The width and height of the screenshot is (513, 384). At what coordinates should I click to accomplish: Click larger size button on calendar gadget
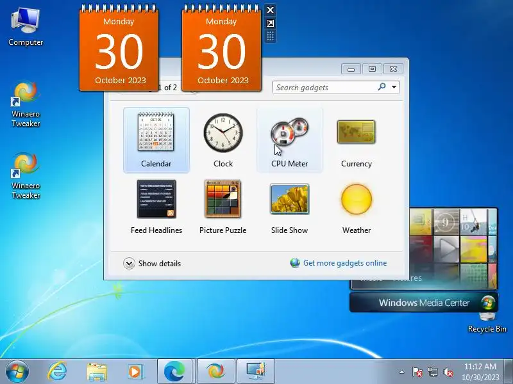pyautogui.click(x=270, y=23)
